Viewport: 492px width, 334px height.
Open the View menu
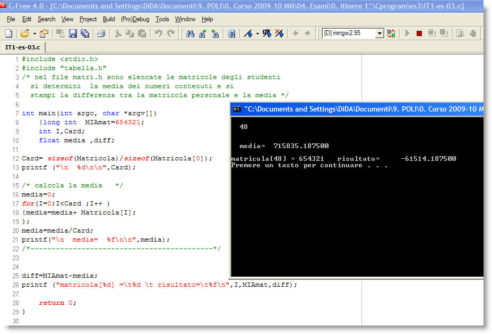[x=67, y=19]
